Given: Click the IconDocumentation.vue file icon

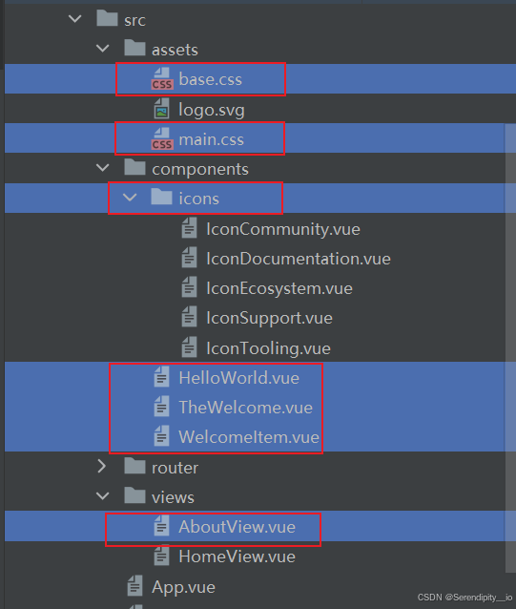Looking at the screenshot, I should 189,258.
